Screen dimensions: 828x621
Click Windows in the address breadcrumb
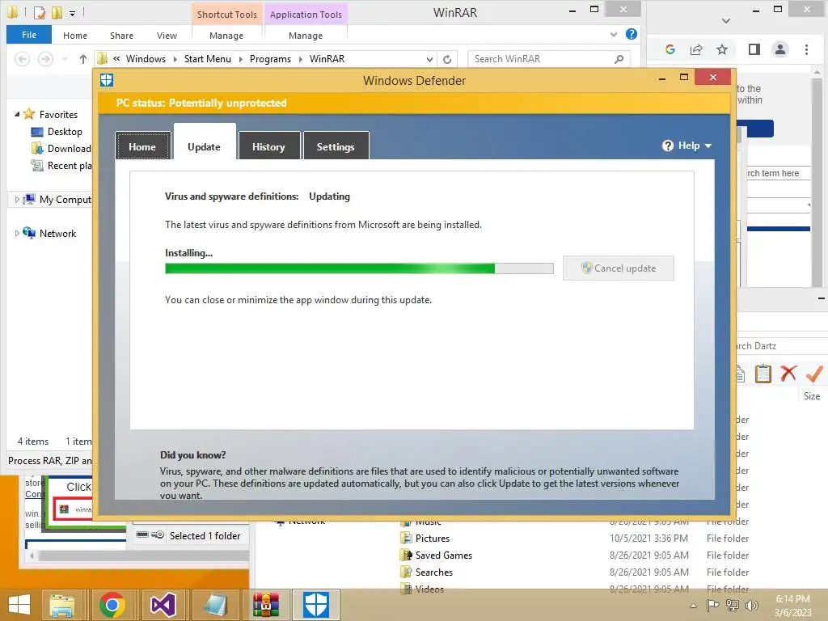tap(146, 58)
